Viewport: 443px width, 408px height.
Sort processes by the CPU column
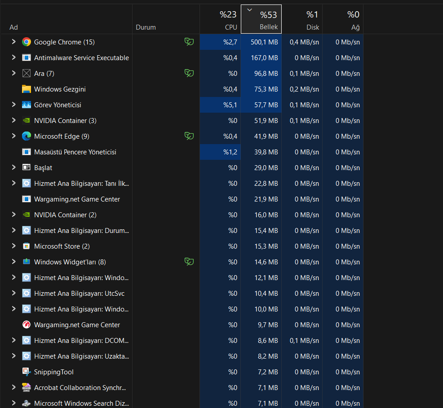(220, 19)
